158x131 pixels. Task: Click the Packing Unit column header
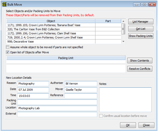pyautogui.click(x=66, y=58)
